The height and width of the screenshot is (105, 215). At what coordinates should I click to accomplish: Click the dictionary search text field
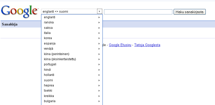(138, 12)
